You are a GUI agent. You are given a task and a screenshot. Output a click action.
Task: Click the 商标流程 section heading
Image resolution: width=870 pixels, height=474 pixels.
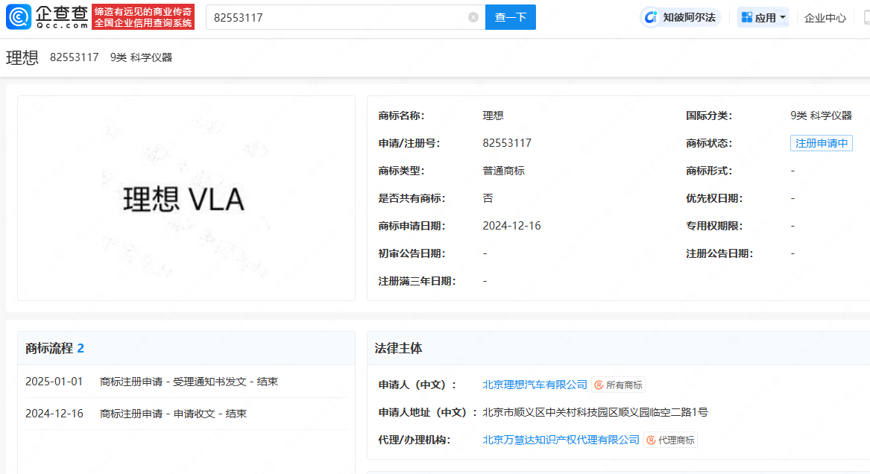(49, 348)
